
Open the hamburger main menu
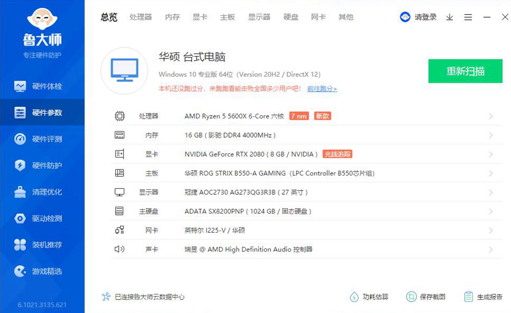click(x=468, y=17)
